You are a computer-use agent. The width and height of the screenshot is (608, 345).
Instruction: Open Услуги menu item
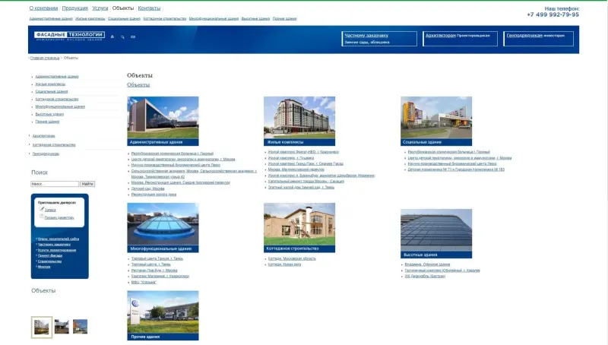point(100,8)
